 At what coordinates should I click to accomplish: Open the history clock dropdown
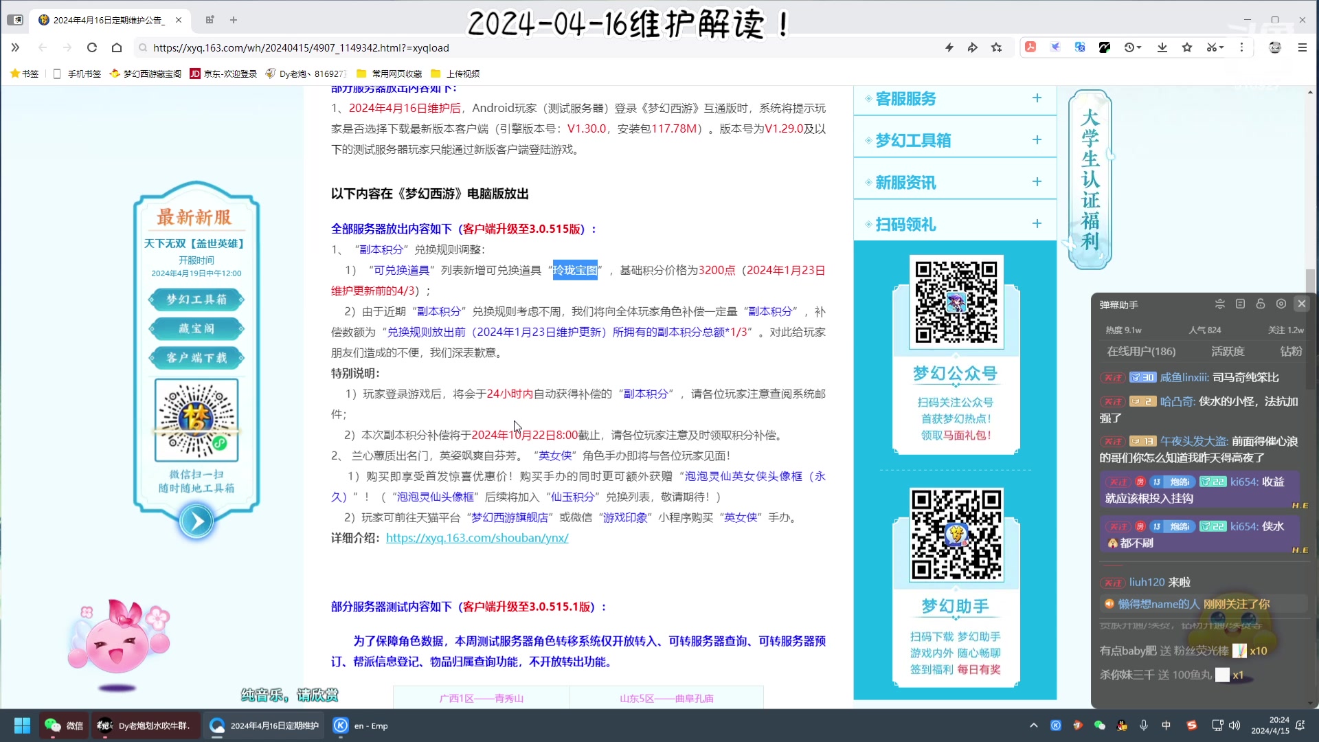click(x=1132, y=47)
